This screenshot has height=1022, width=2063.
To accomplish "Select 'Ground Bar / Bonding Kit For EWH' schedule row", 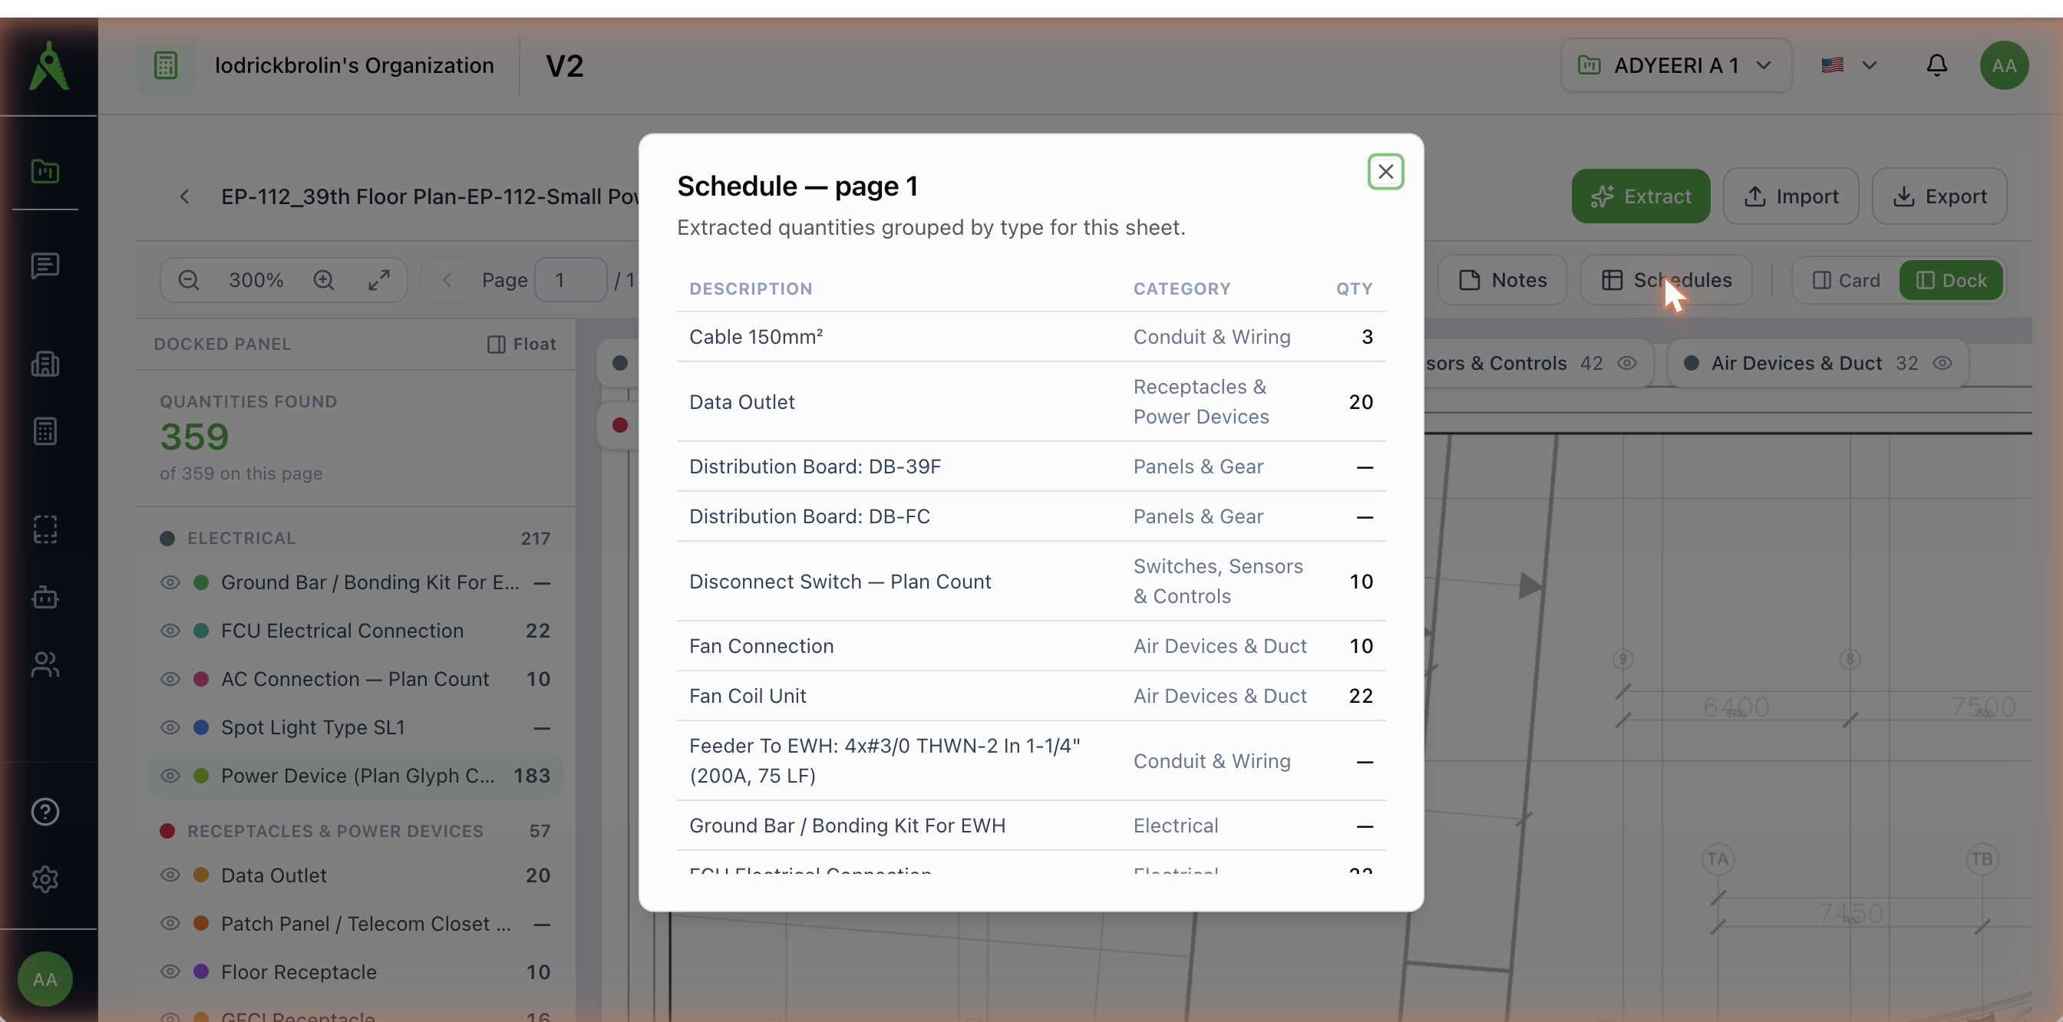I will coord(1031,824).
